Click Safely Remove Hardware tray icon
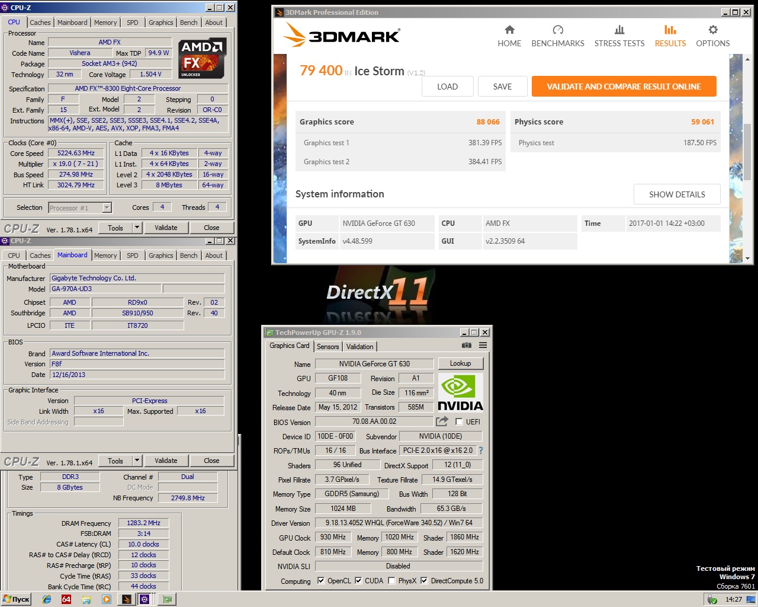The image size is (758, 607). tap(712, 599)
